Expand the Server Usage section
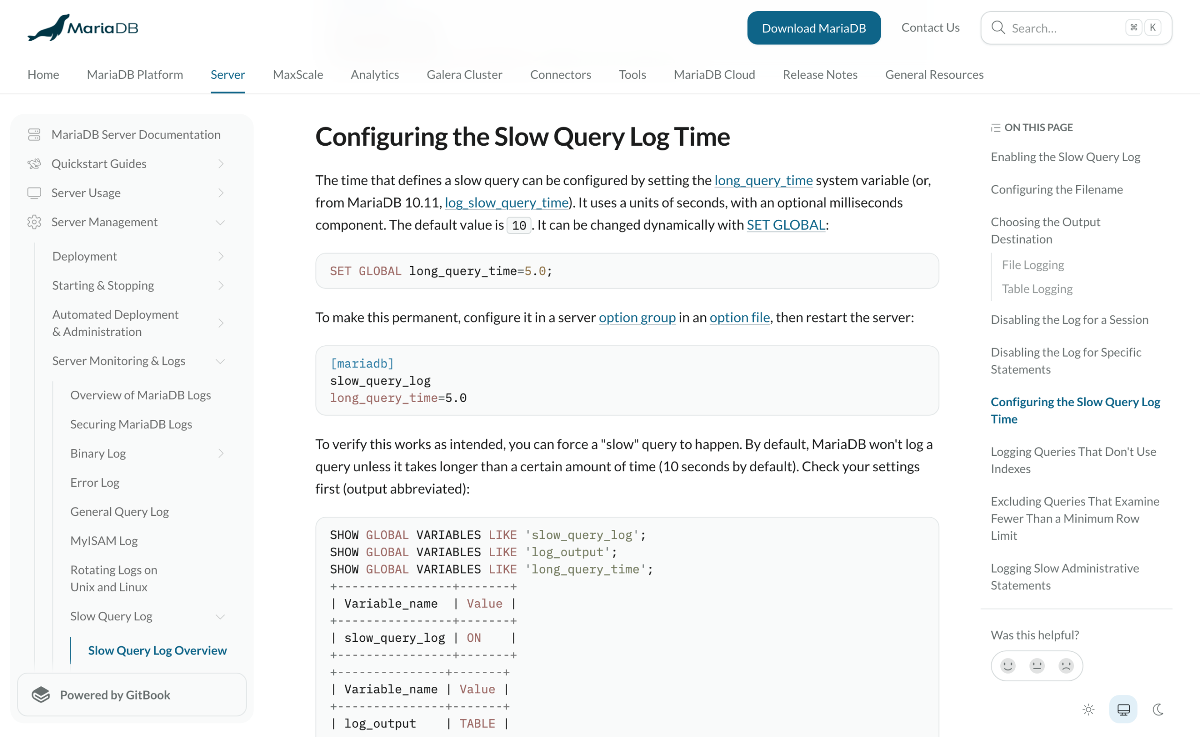The width and height of the screenshot is (1200, 737). tap(220, 193)
